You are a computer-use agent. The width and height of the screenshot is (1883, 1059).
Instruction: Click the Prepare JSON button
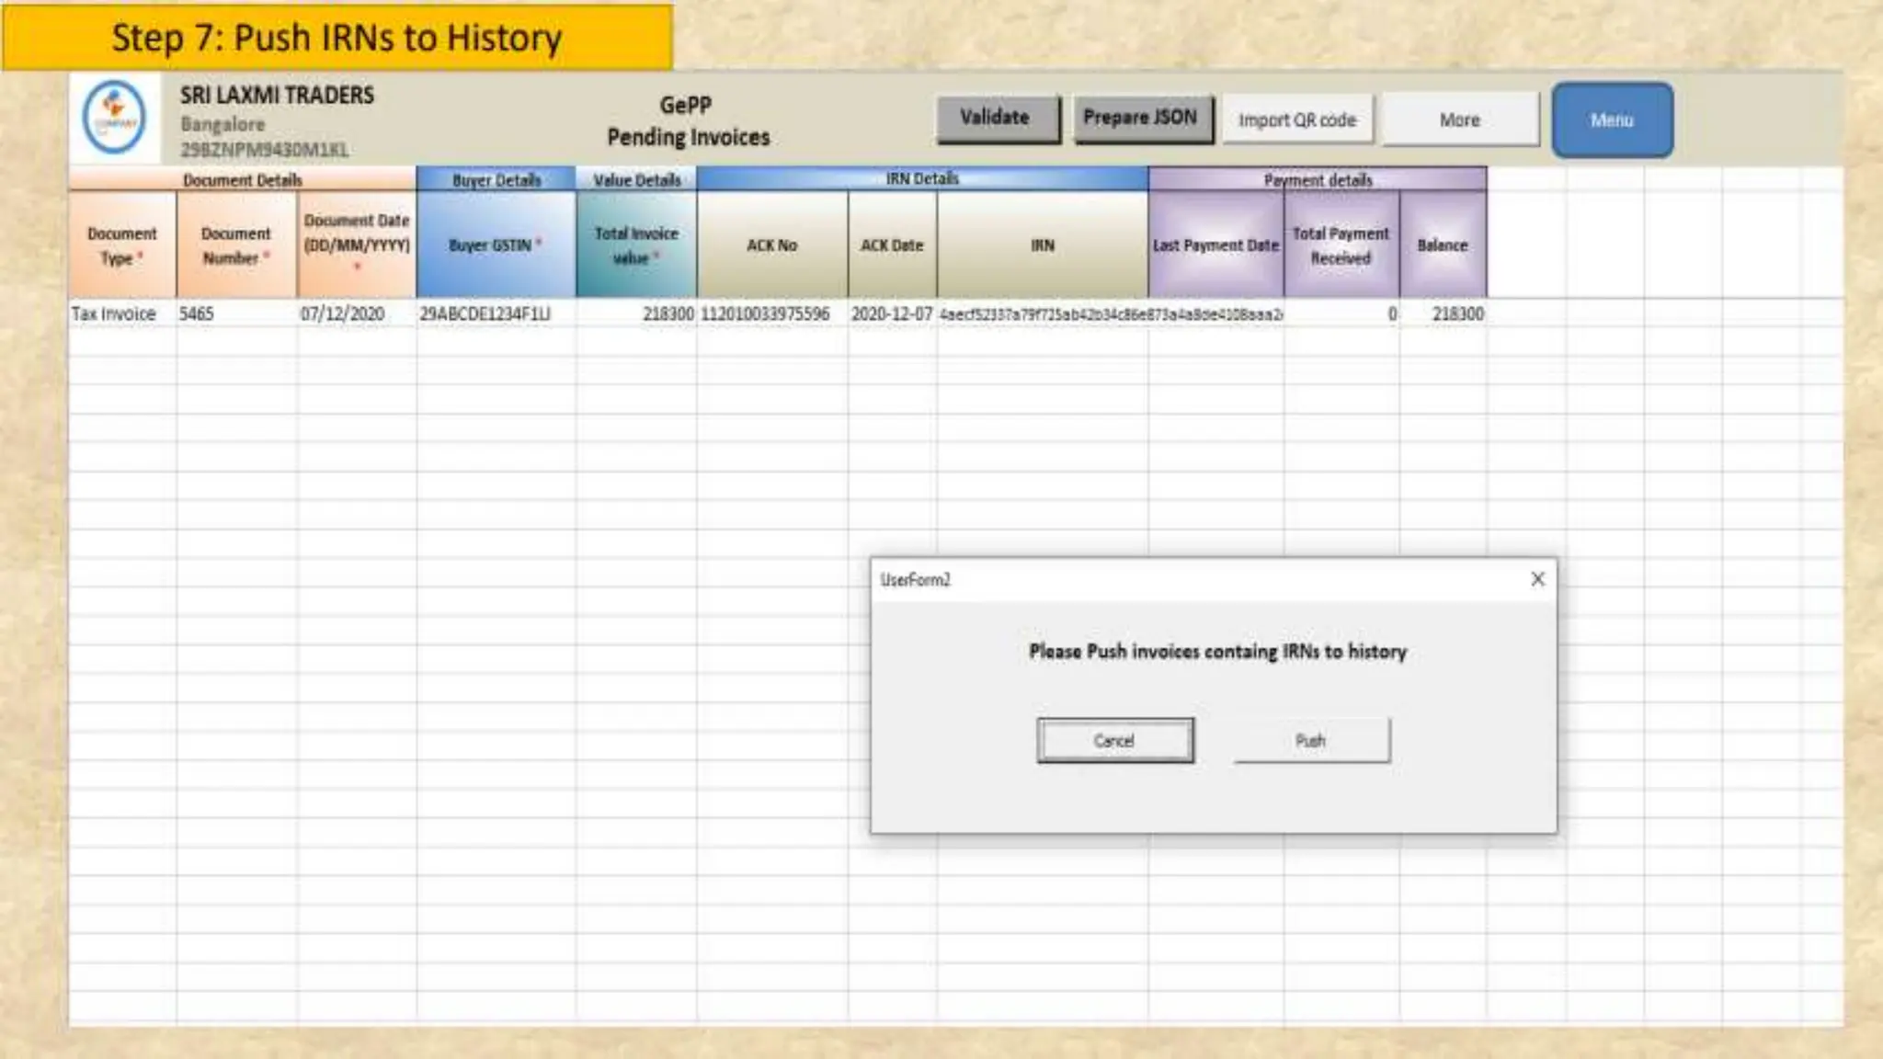pos(1141,119)
